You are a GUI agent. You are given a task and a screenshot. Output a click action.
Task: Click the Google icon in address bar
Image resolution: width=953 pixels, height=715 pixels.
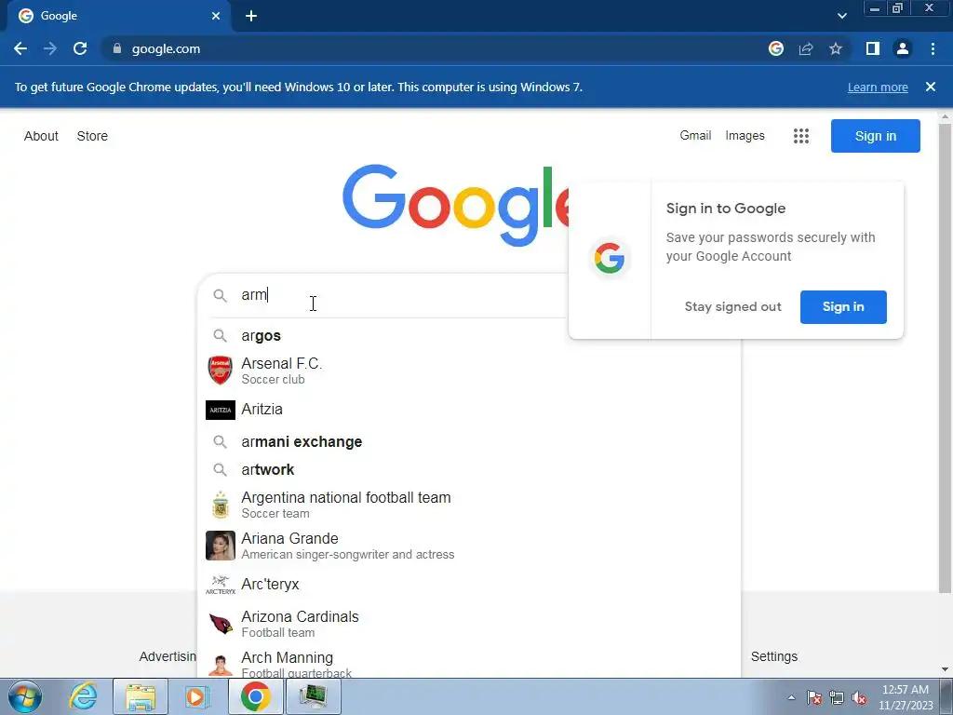click(x=775, y=48)
